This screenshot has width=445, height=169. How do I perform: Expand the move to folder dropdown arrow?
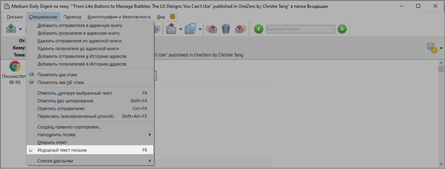click(180, 29)
